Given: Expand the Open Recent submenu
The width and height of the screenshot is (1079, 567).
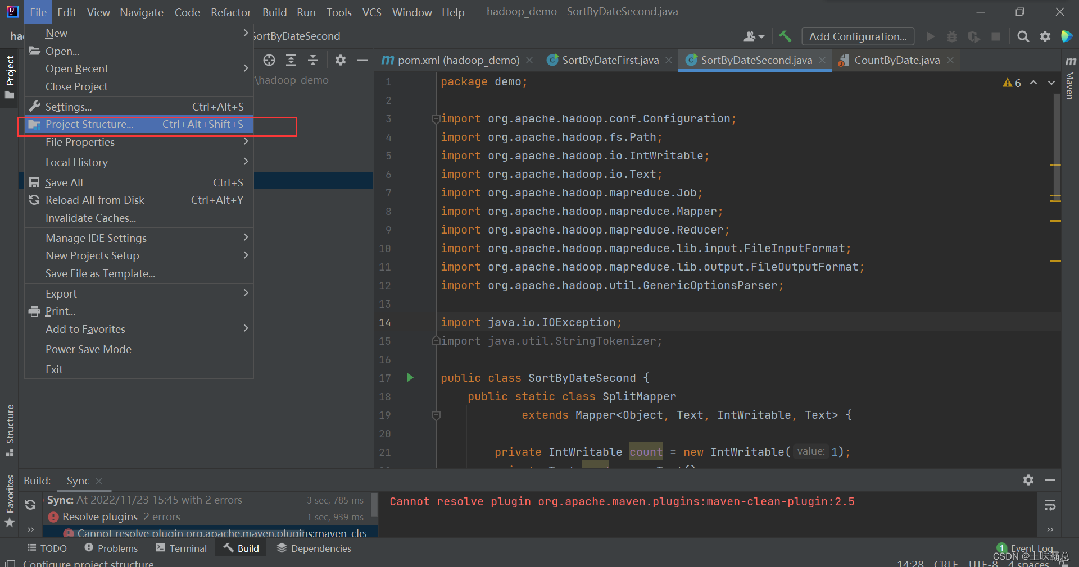Looking at the screenshot, I should click(139, 68).
